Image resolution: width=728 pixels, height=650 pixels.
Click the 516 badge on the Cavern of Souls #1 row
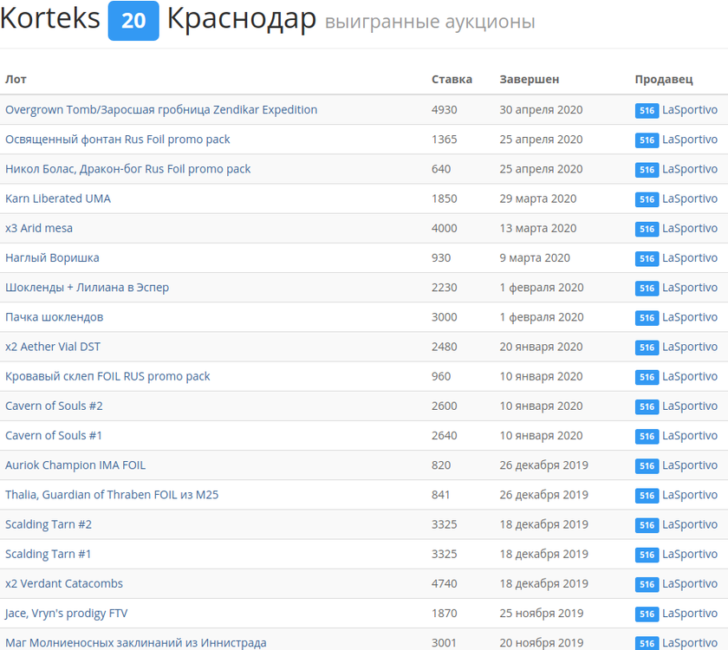[x=647, y=436]
